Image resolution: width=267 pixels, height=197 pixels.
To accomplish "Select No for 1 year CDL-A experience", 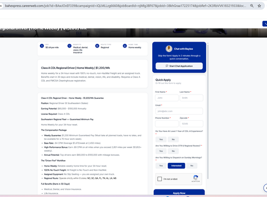I will pos(173,139).
